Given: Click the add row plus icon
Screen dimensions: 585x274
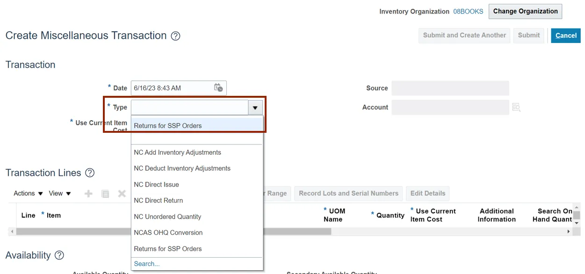Looking at the screenshot, I should point(88,194).
